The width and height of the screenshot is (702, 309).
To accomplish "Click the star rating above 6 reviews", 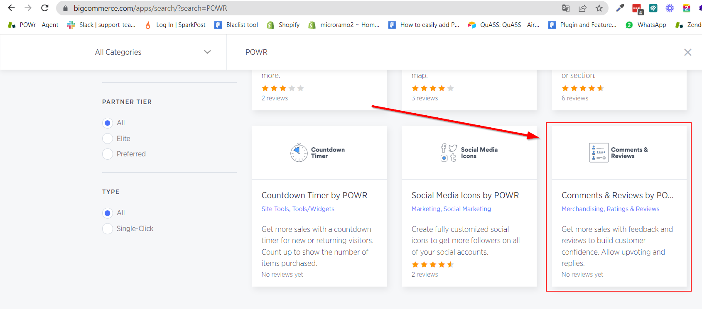I will (583, 88).
